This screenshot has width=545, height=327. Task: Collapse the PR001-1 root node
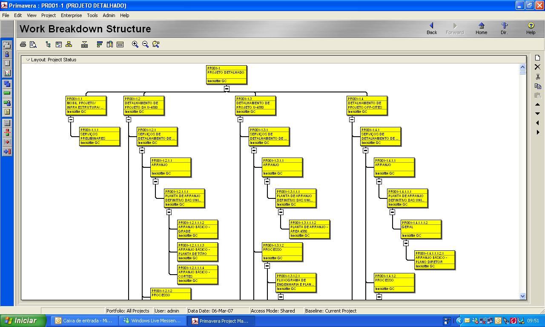[227, 89]
